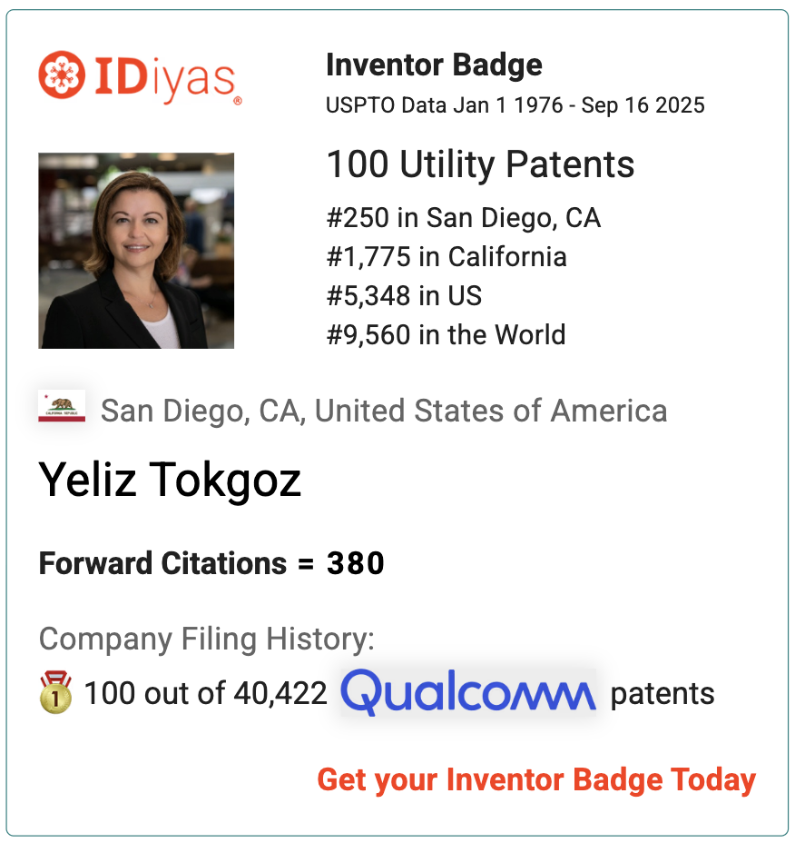Click the California state flag icon
795x843 pixels.
click(x=62, y=406)
